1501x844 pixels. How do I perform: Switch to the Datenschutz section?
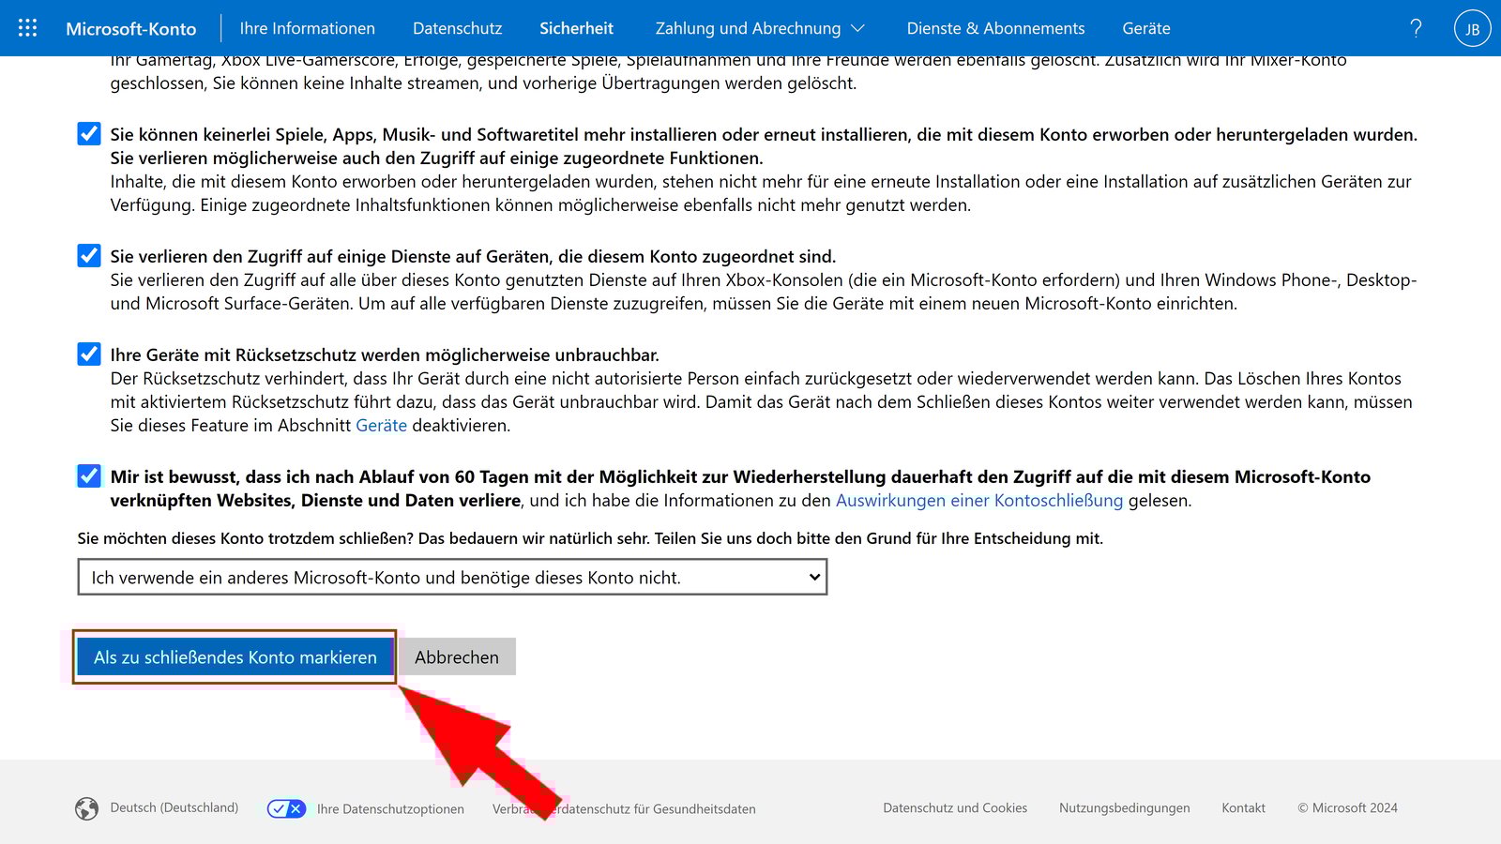click(x=457, y=28)
